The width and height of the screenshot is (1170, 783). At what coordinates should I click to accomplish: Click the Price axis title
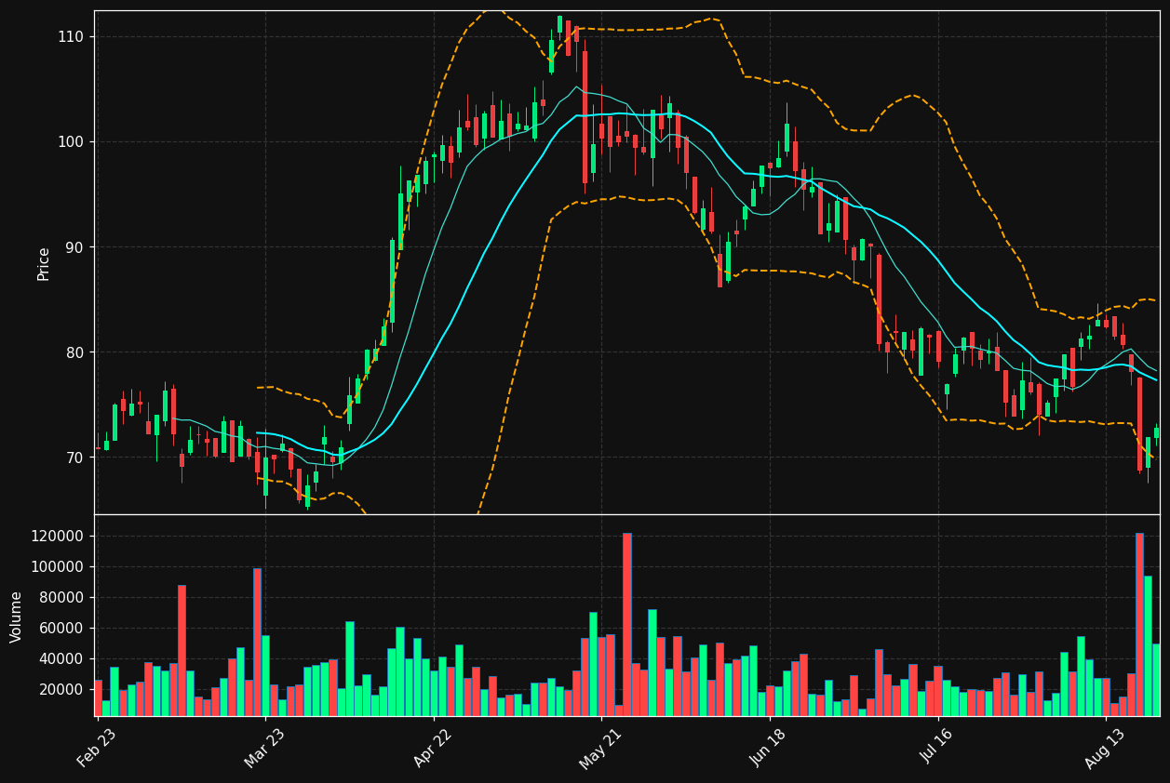[x=44, y=263]
